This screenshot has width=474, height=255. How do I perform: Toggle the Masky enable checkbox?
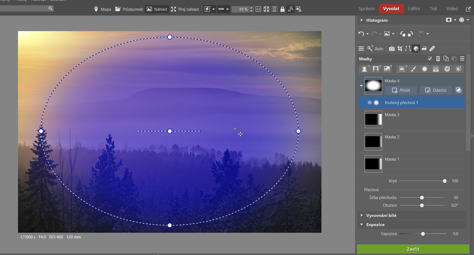[x=430, y=59]
